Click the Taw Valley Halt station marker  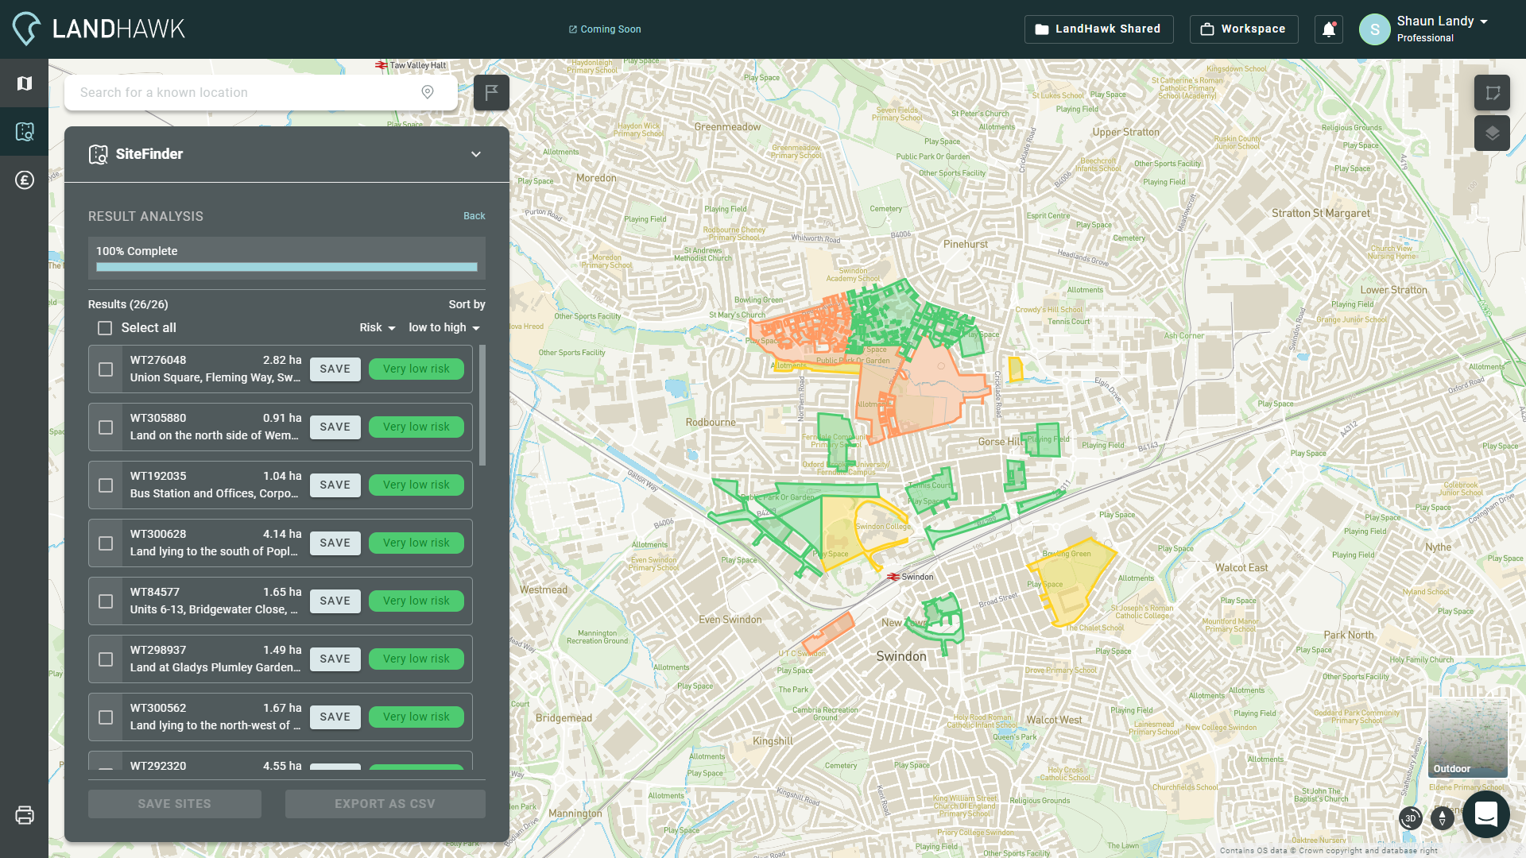381,65
